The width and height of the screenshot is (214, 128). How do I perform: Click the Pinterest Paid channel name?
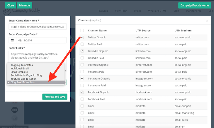(x=96, y=72)
